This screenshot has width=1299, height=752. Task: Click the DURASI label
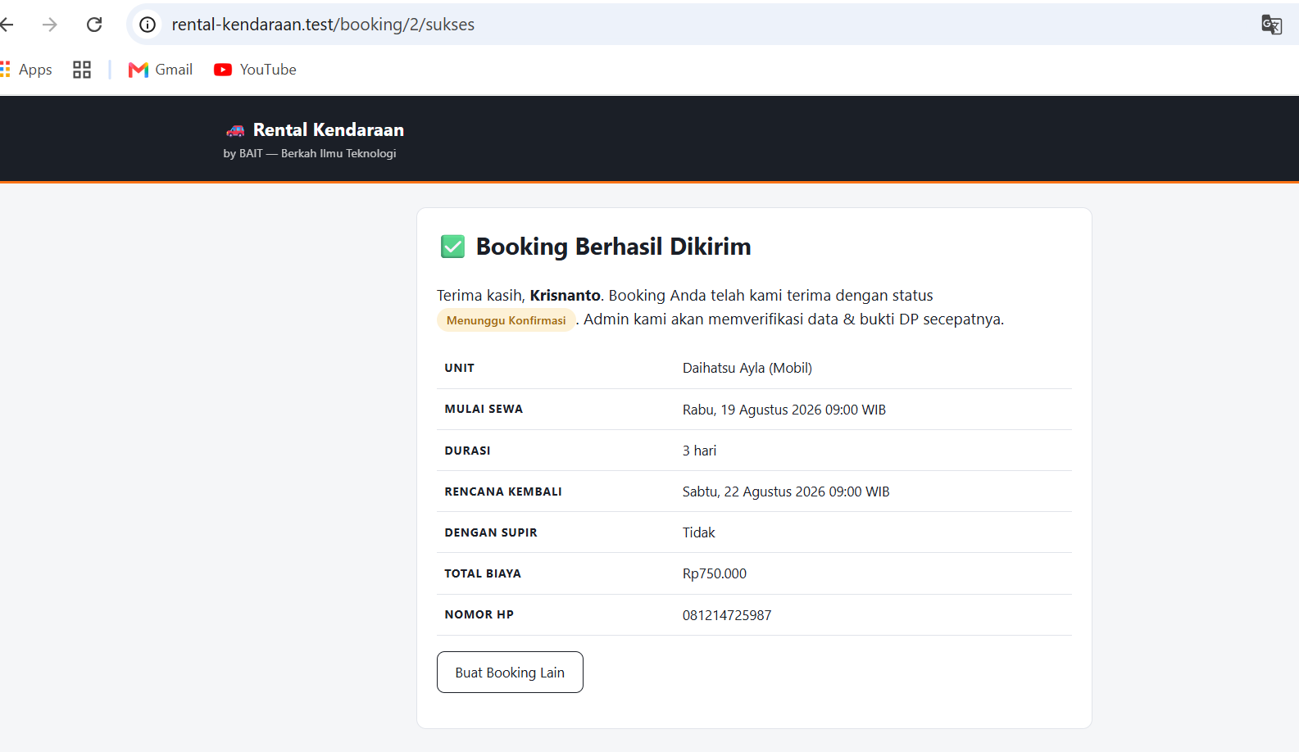[x=467, y=451]
